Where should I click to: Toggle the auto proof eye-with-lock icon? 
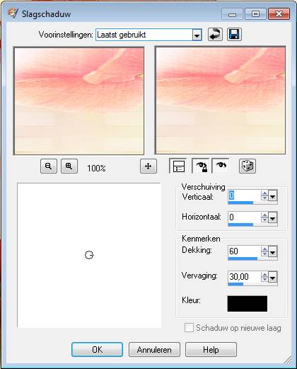tap(200, 166)
